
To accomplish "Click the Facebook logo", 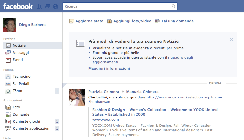I will pos(18,6).
